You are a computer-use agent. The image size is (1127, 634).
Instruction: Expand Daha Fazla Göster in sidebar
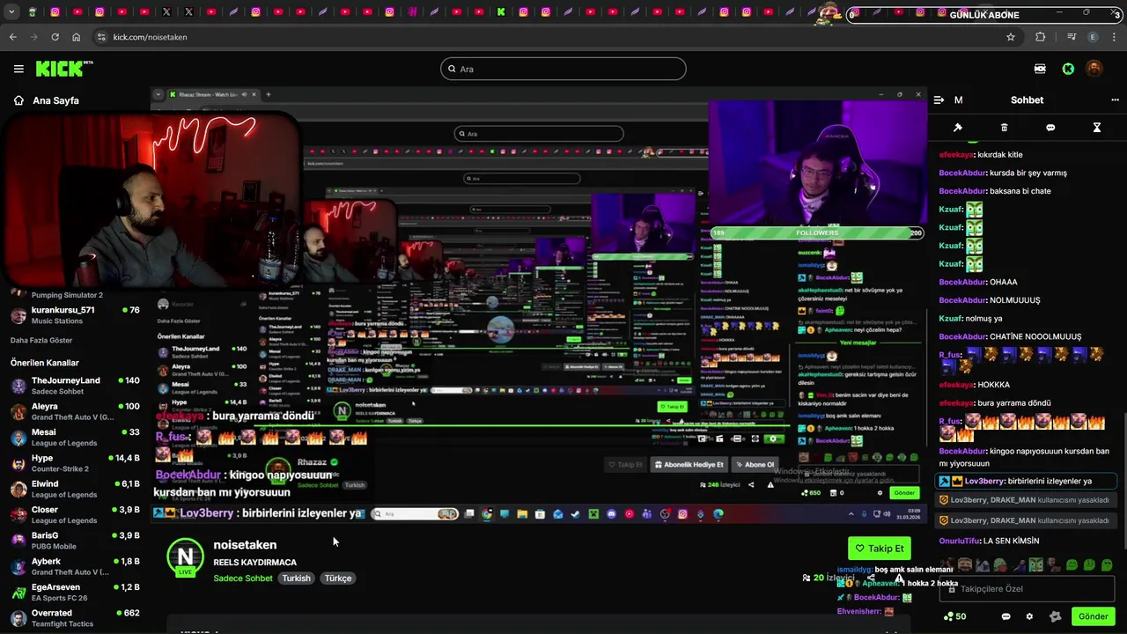click(41, 340)
